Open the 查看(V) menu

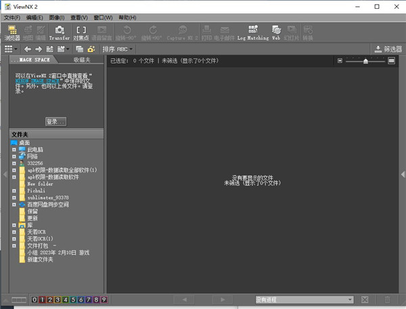(79, 18)
